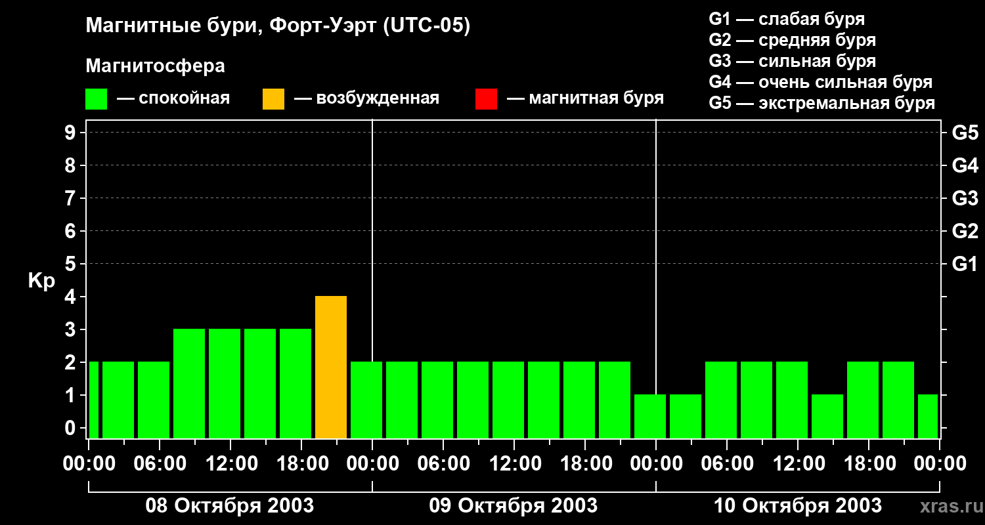
Task: Click the vertical line dividing October 9 and 10
Action: [656, 279]
